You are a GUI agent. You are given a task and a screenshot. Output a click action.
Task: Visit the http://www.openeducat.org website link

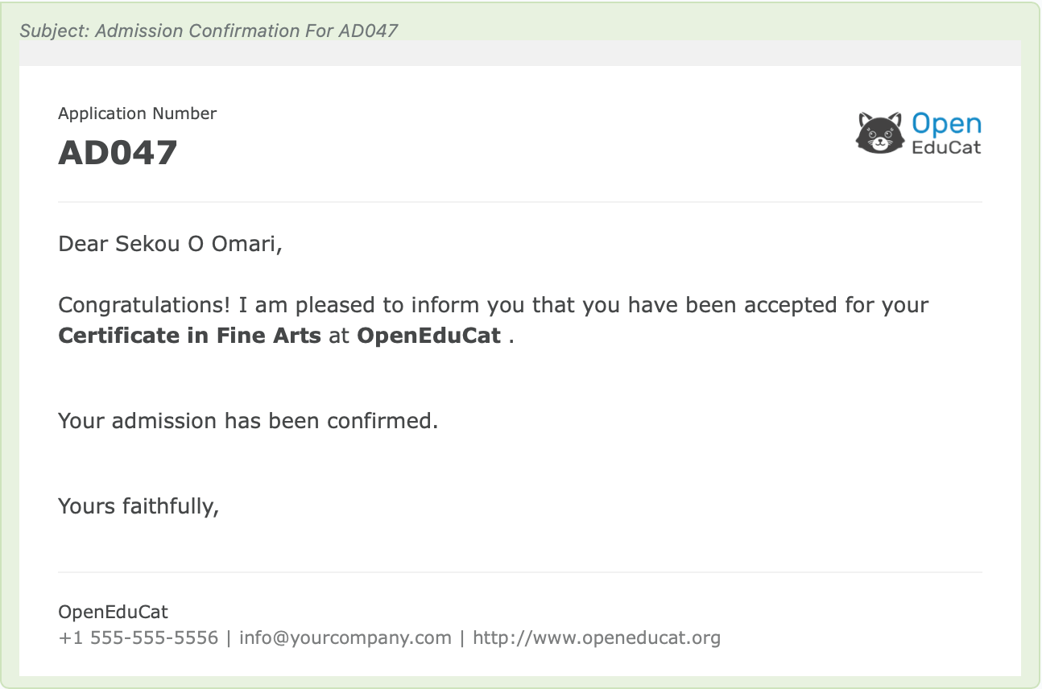tap(596, 638)
